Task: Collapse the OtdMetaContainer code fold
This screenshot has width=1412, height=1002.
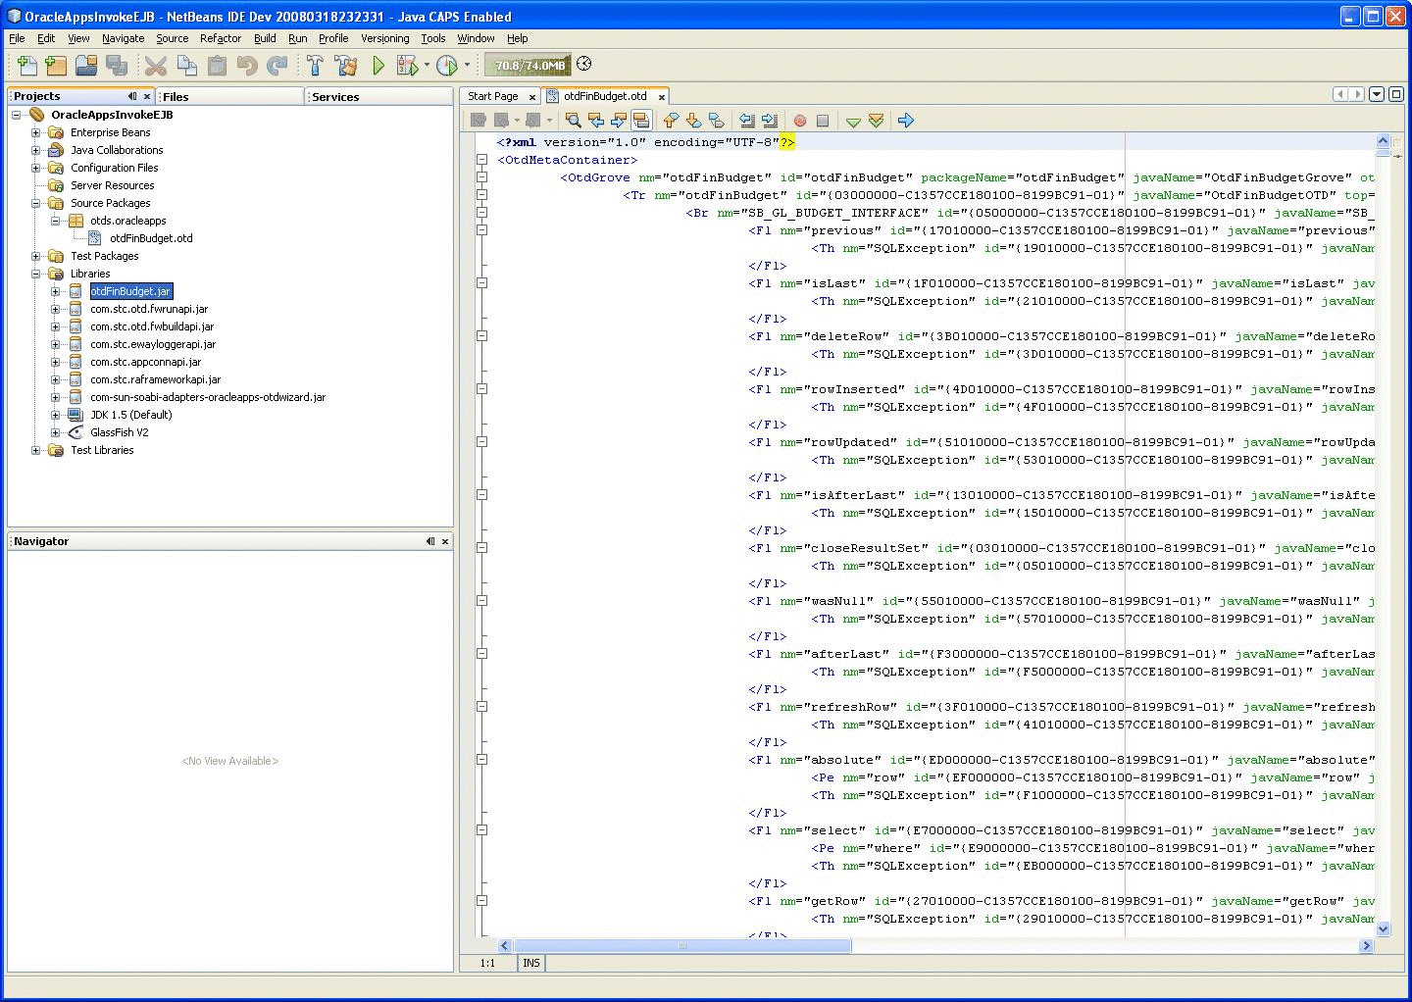Action: coord(481,160)
